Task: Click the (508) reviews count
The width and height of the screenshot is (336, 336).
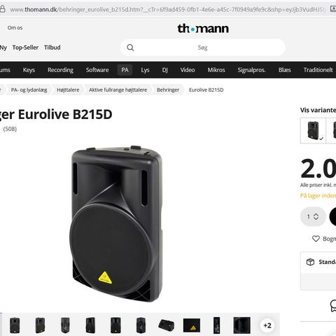Action: click(10, 129)
